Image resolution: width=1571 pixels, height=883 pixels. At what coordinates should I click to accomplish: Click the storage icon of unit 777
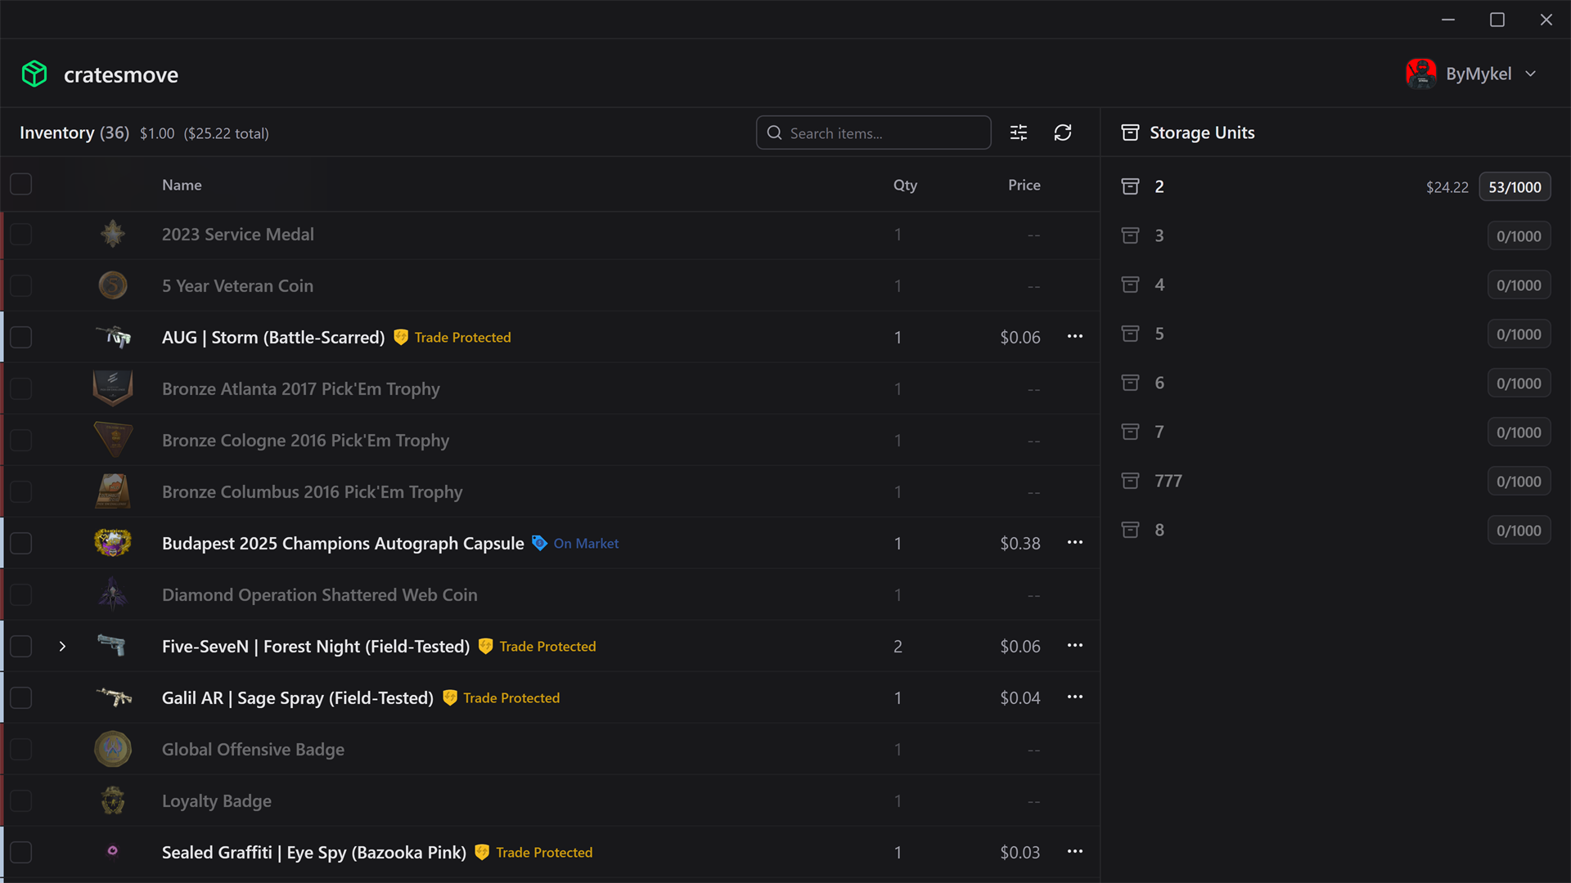click(1130, 481)
